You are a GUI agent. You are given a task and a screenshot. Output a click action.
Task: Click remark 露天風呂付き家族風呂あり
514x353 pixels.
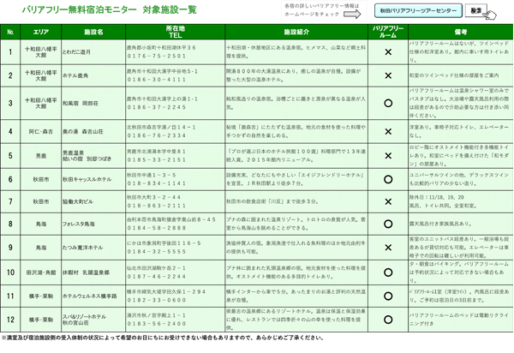(x=440, y=224)
